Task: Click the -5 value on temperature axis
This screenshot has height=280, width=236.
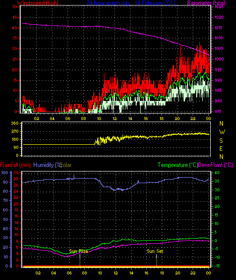Action: [216, 249]
